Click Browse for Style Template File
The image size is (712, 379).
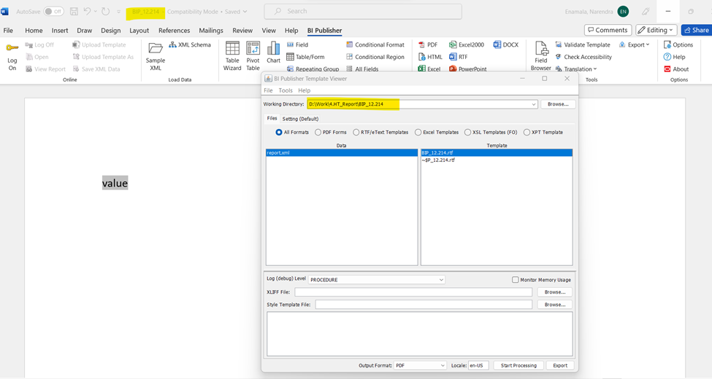click(555, 305)
